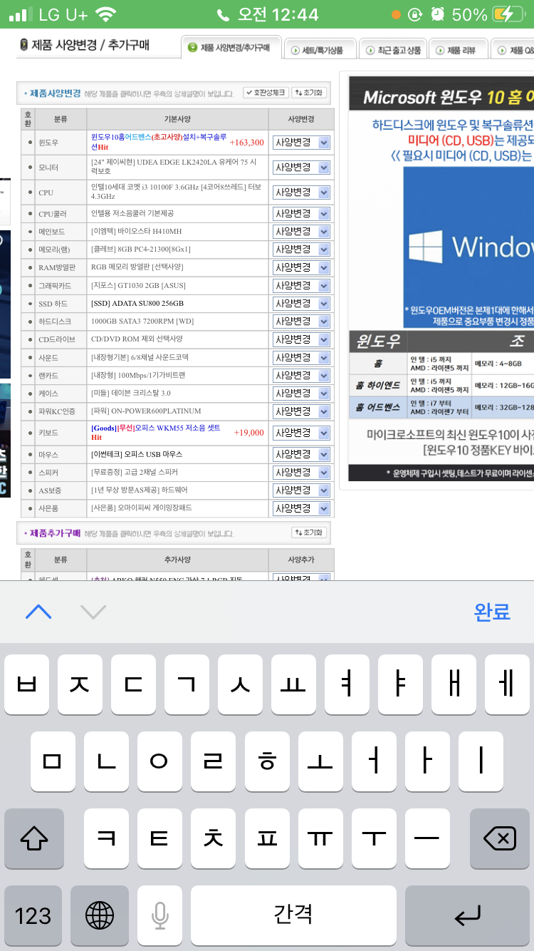This screenshot has height=951, width=534.
Task: Open 사양변경 dropdown for 마우스 row
Action: [x=301, y=454]
